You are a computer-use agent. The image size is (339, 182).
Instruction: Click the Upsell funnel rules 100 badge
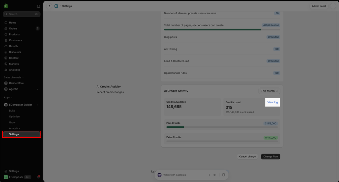(276, 73)
